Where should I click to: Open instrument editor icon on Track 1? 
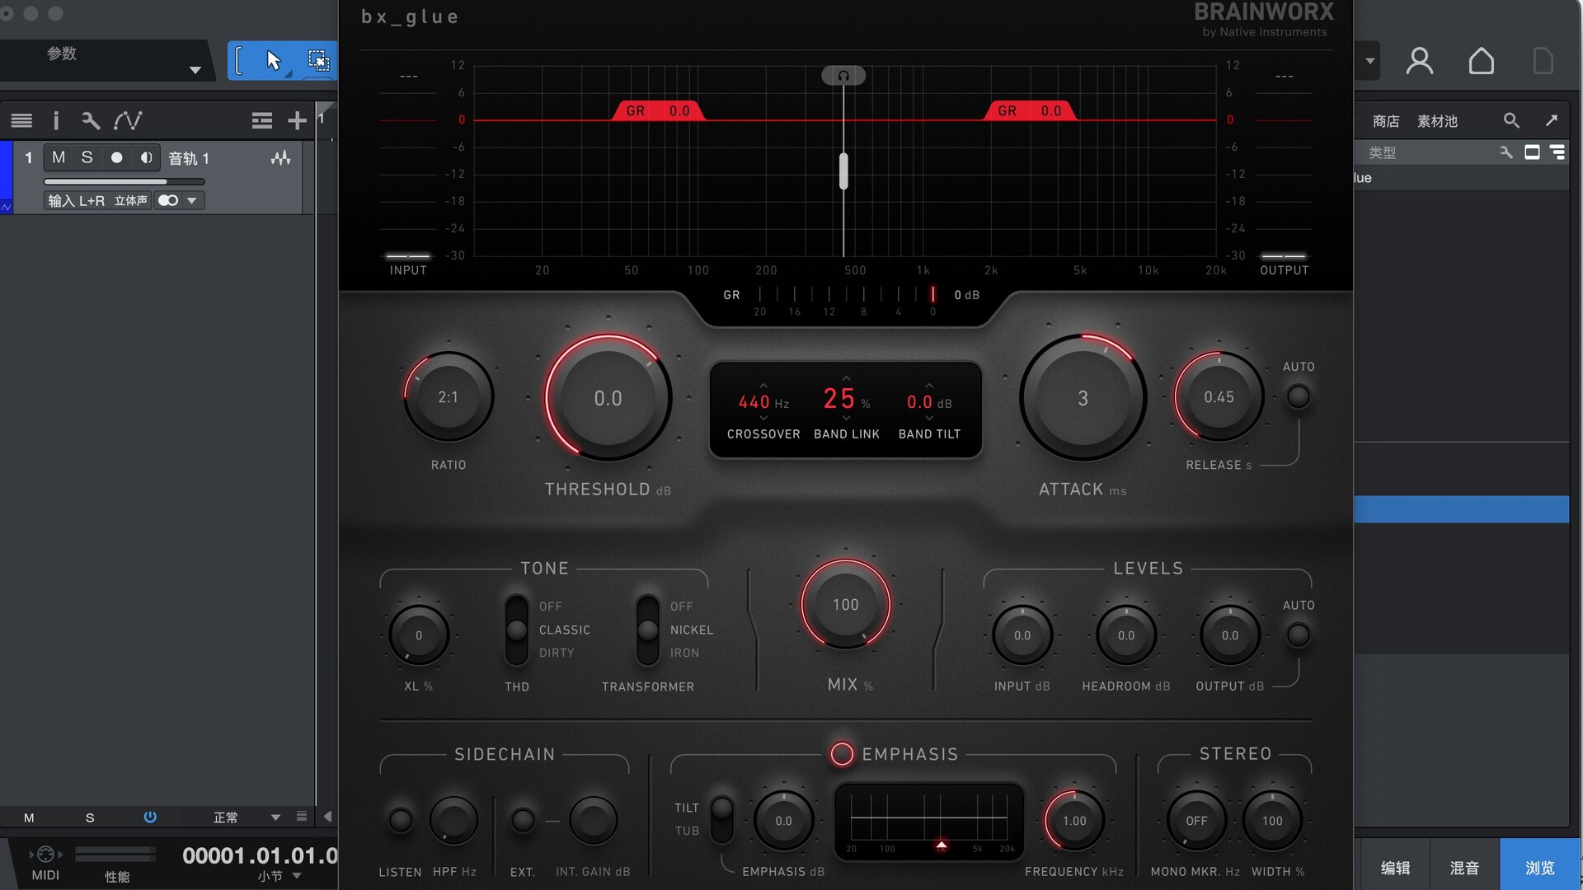coord(280,157)
